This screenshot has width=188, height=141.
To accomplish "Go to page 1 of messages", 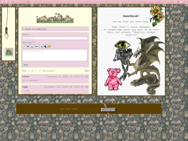I will click(87, 71).
